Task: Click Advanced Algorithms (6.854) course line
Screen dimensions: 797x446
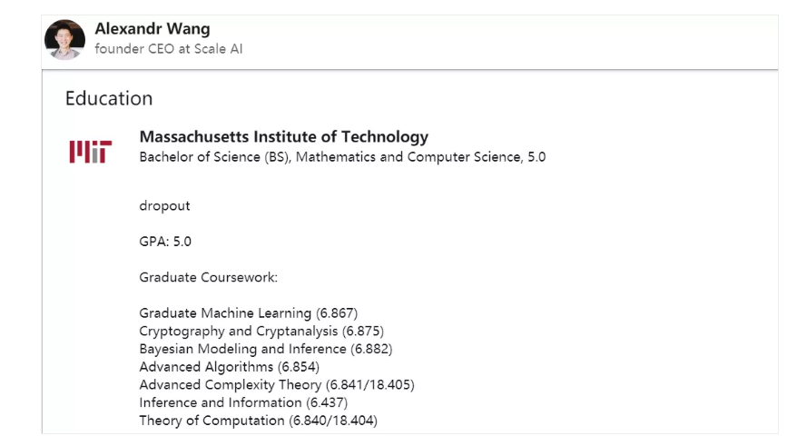Action: coord(229,367)
